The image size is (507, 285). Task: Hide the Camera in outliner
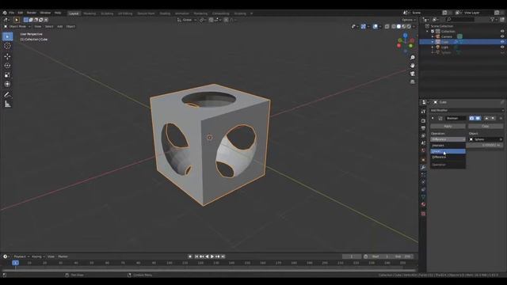(502, 36)
